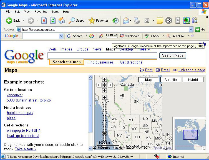The image size is (209, 160).
Task: Switch to Hybrid map view
Action: [x=193, y=80]
